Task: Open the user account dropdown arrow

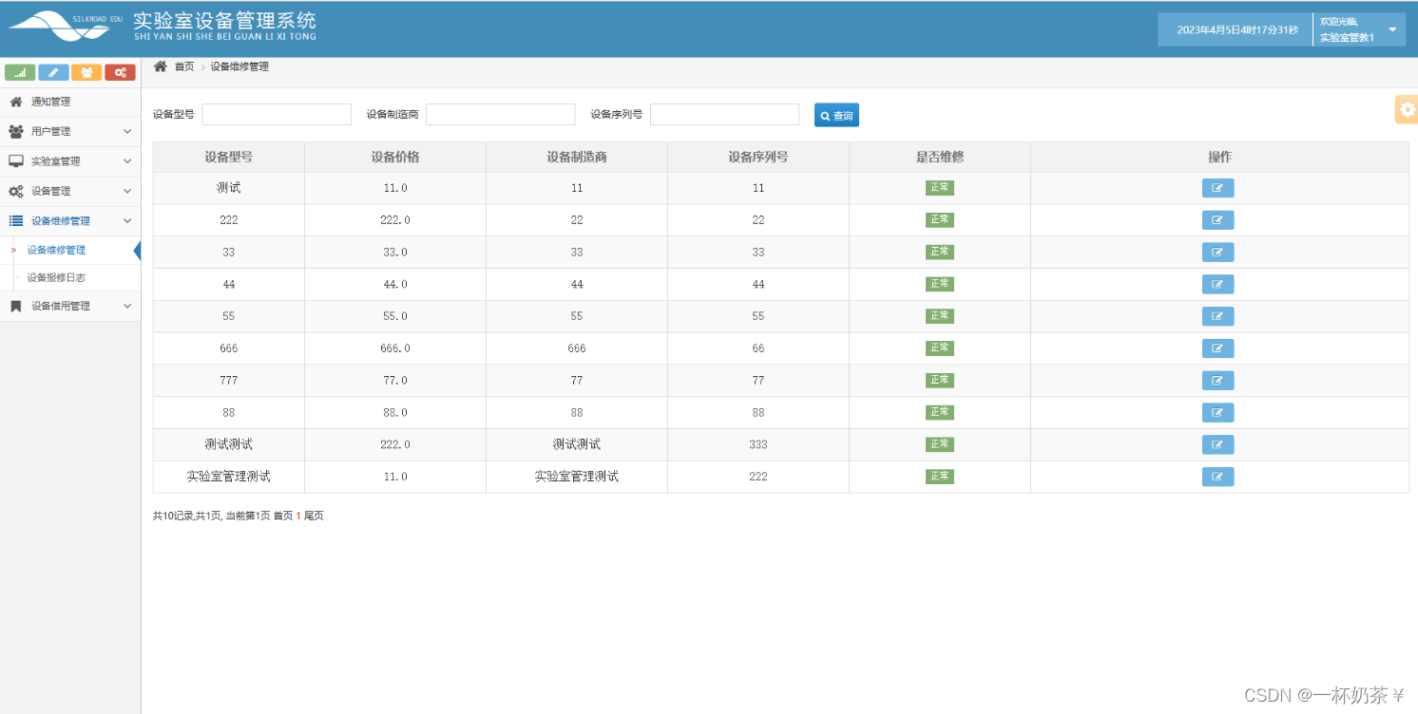Action: click(1392, 29)
